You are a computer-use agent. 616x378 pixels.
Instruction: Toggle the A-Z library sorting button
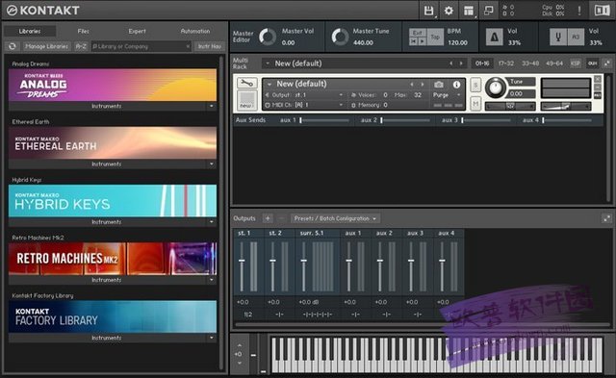81,46
